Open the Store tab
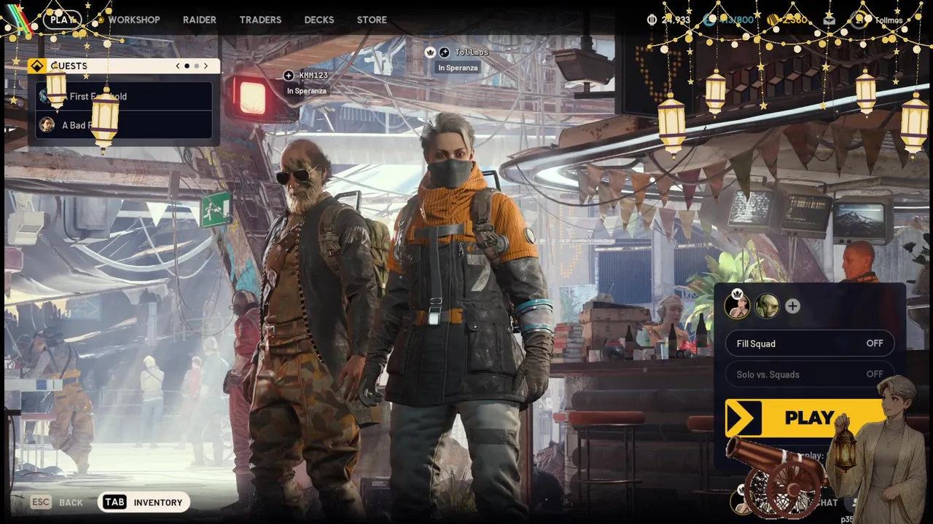Image resolution: width=933 pixels, height=524 pixels. point(372,20)
